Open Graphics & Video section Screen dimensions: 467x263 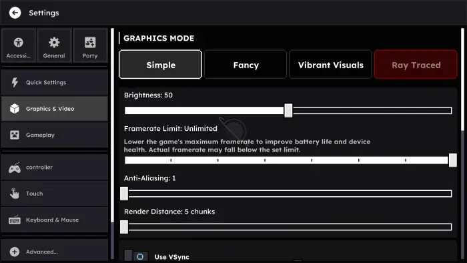click(55, 108)
